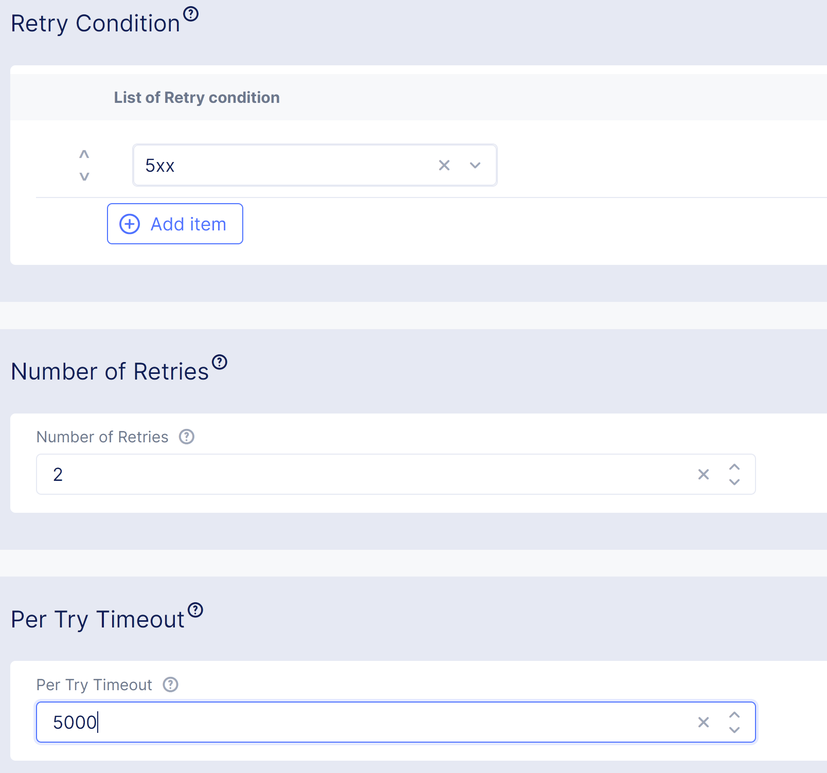Expand the retry condition options chevron
The width and height of the screenshot is (827, 773).
pyautogui.click(x=475, y=165)
